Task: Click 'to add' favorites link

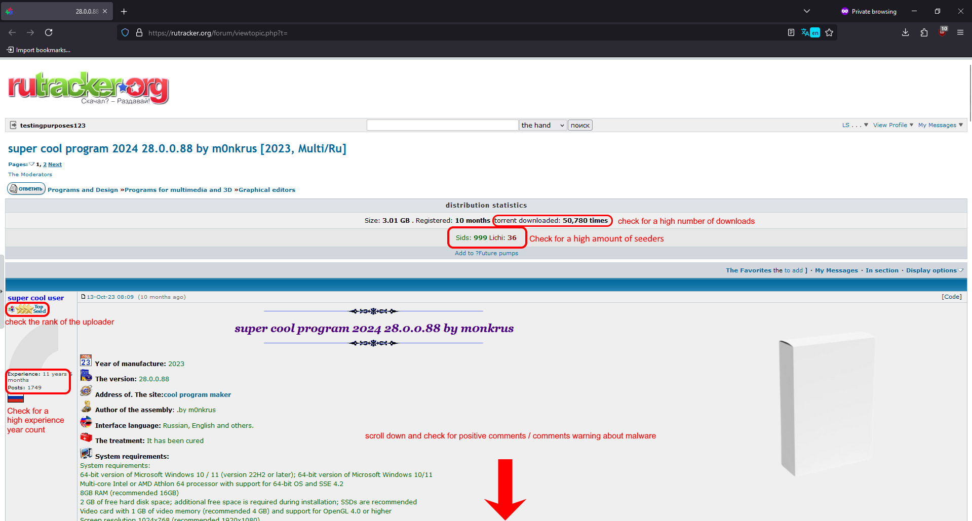Action: 793,270
